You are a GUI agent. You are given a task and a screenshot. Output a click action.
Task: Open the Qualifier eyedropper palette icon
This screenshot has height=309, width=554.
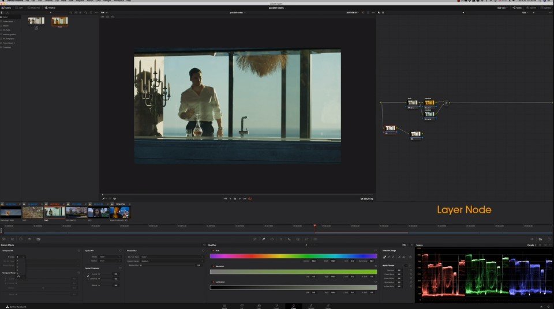point(263,239)
